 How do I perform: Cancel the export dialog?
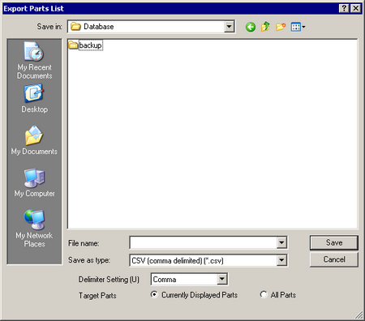pyautogui.click(x=334, y=259)
